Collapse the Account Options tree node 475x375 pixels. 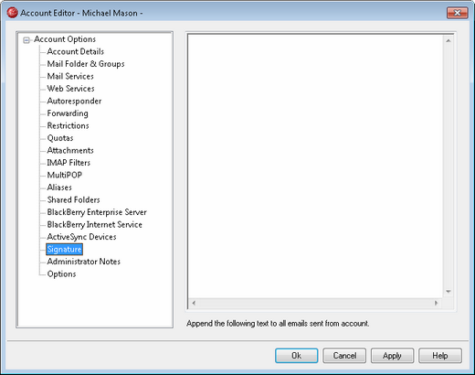(26, 40)
